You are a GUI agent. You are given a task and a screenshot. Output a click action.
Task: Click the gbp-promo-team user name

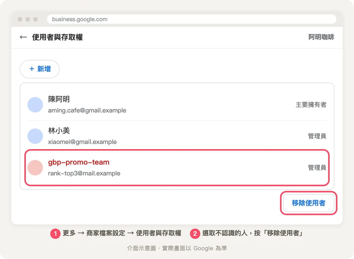pos(79,162)
